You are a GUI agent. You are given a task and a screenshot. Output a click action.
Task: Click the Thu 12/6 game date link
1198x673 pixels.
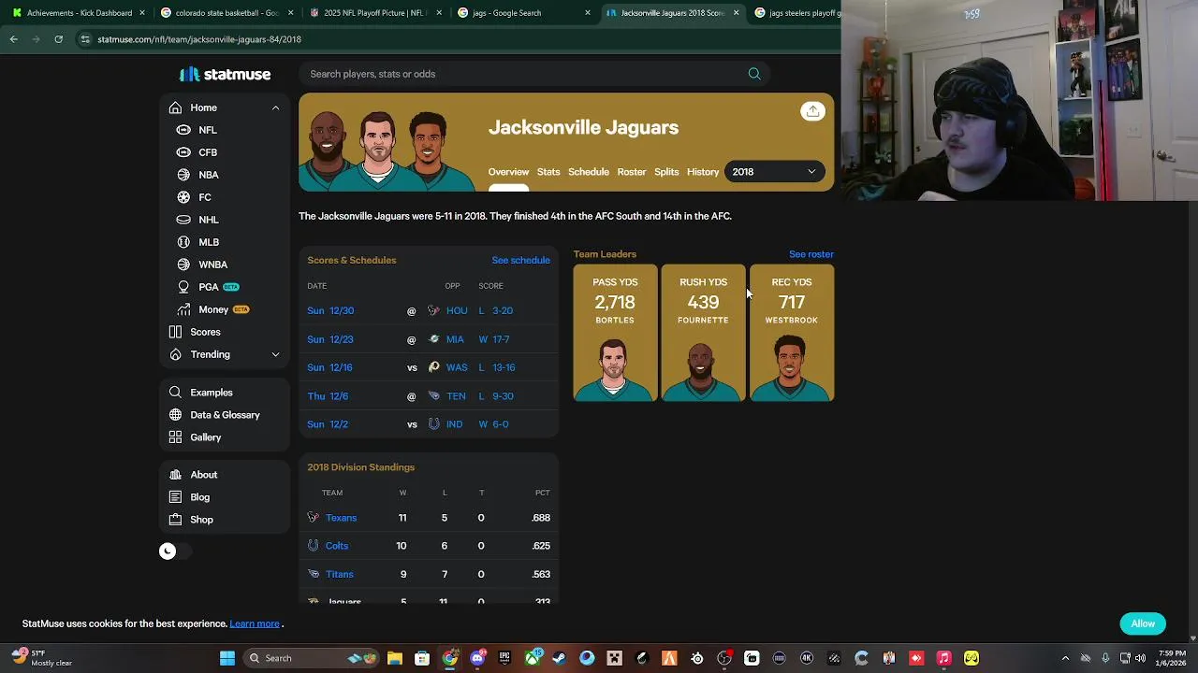(328, 396)
